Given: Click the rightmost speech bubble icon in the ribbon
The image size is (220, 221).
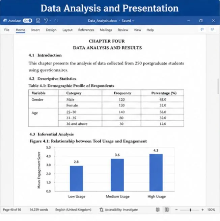Looking at the screenshot, I should [x=212, y=29].
